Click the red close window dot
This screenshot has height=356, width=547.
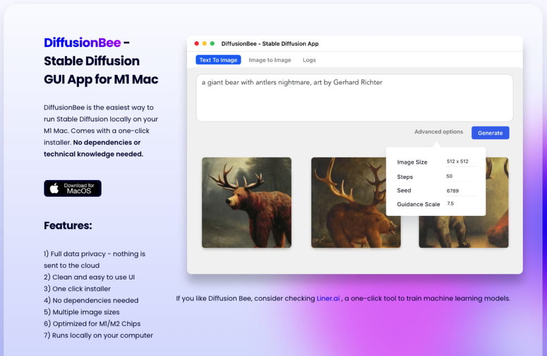[x=197, y=43]
